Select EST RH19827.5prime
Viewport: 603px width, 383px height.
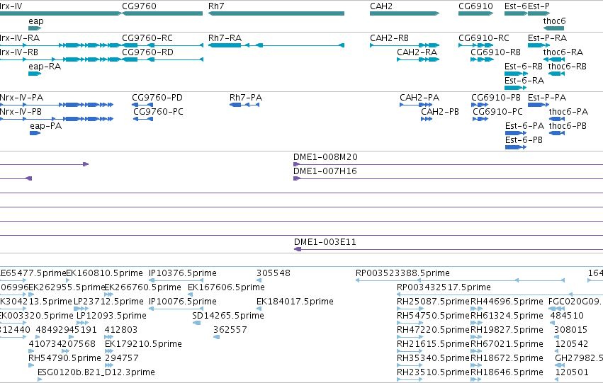tap(476, 337)
